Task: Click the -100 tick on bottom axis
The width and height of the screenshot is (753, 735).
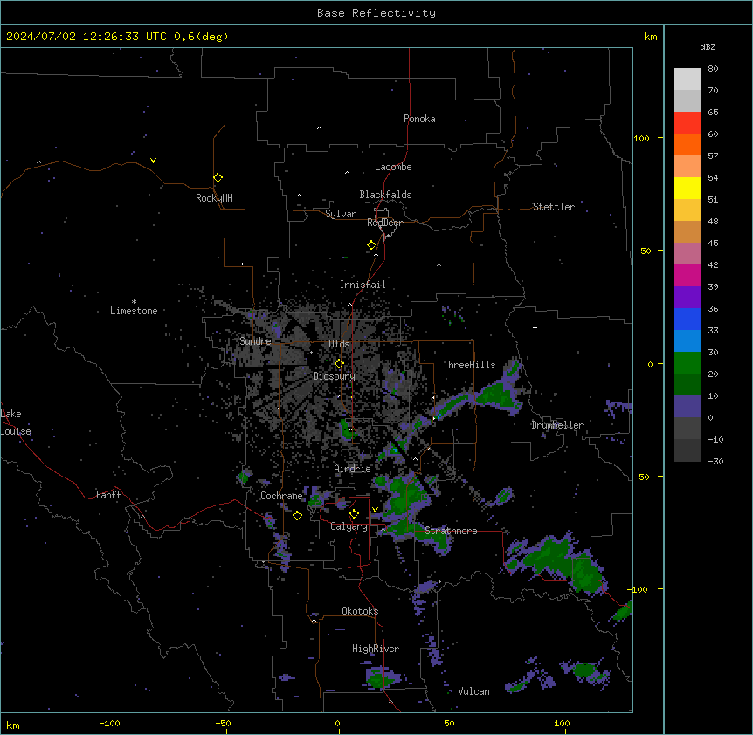Action: tap(109, 723)
